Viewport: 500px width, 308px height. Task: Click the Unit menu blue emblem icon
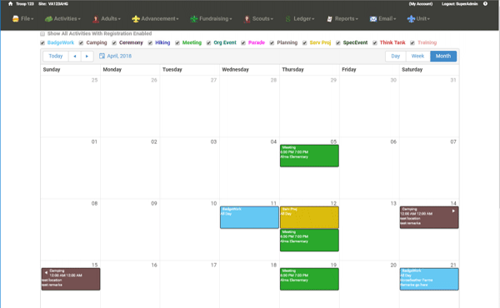411,19
